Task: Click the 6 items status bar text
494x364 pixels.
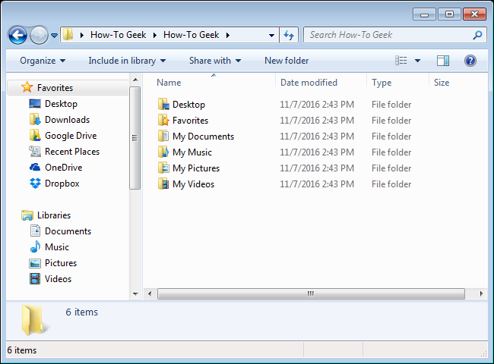Action: tap(22, 350)
